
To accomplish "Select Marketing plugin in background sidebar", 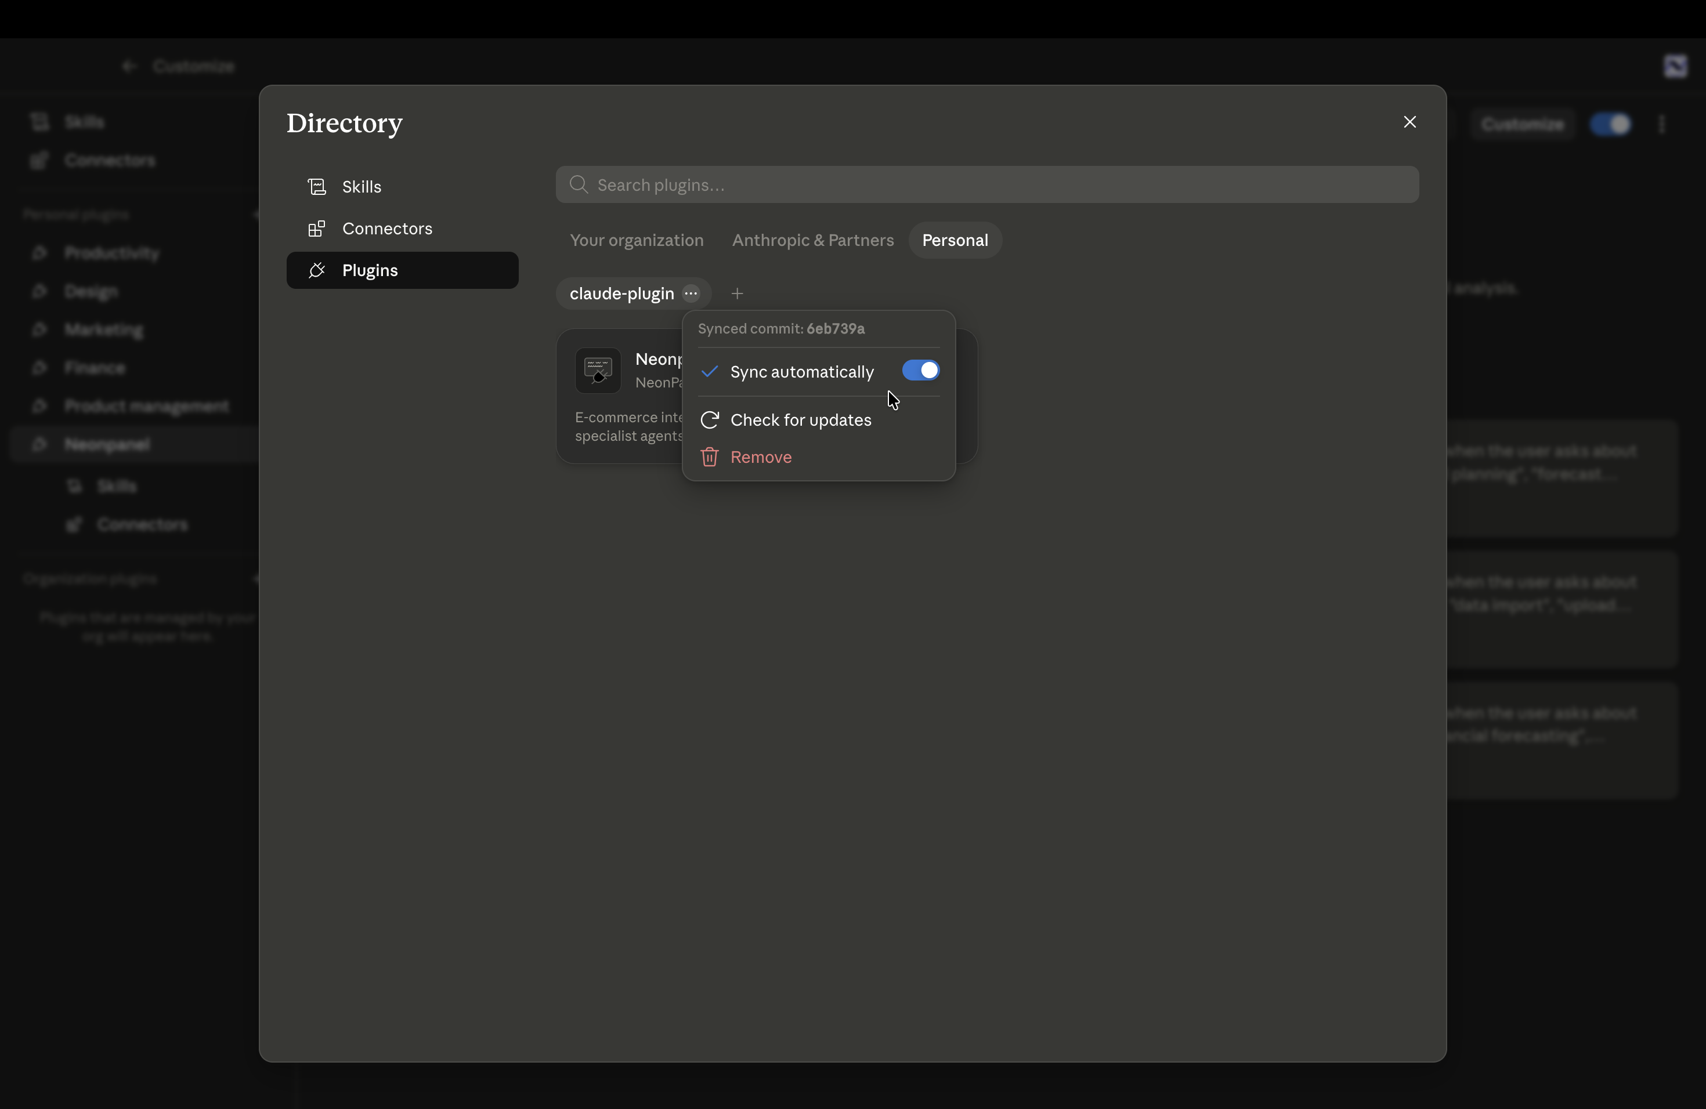I will 104,329.
